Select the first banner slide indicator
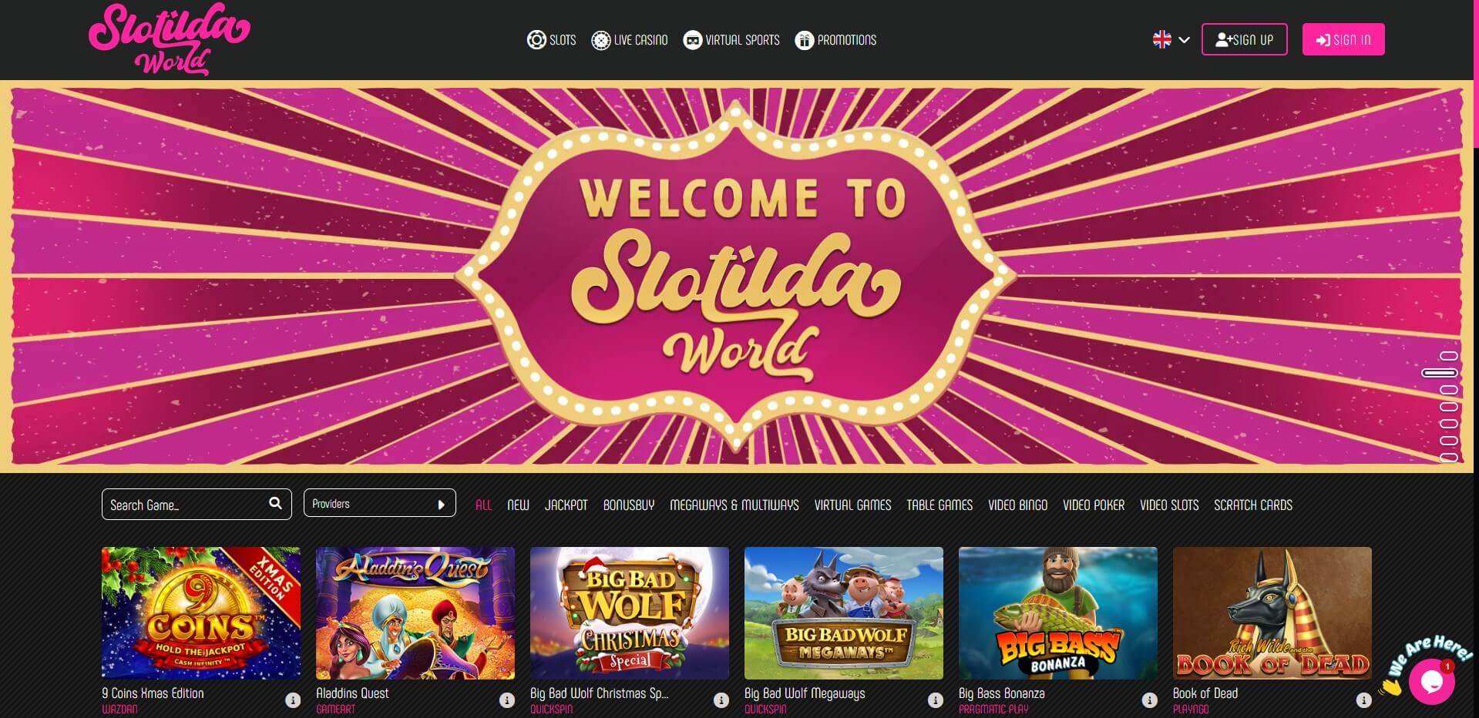The height and width of the screenshot is (718, 1479). coord(1449,356)
